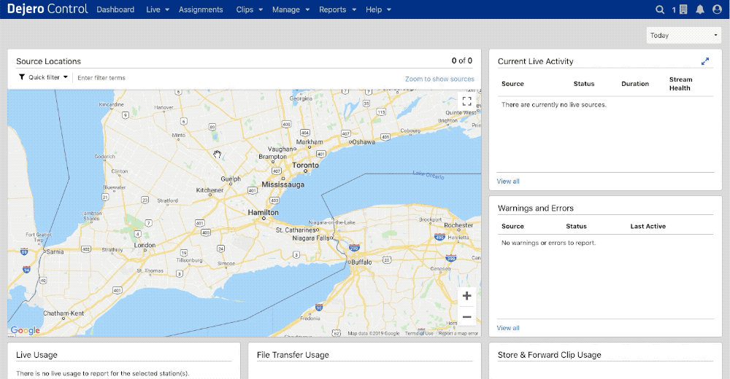Click Status header in Warnings and Errors

click(577, 227)
